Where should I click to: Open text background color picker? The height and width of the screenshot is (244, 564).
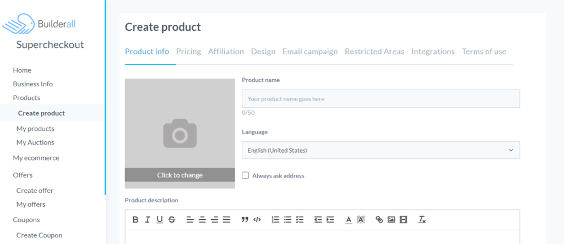click(361, 220)
